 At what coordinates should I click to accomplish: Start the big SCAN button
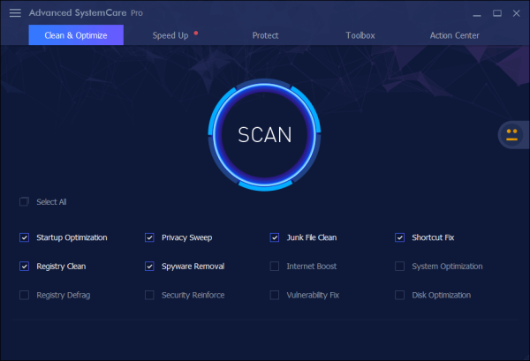tap(264, 135)
